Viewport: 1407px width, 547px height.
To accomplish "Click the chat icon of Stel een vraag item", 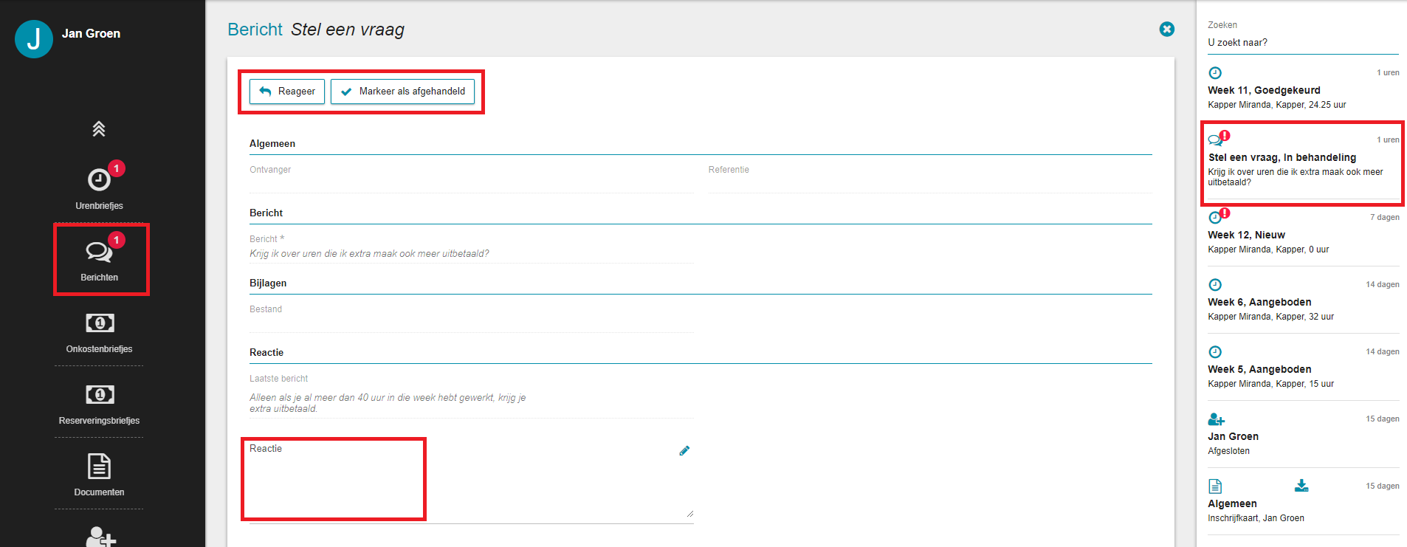I will pos(1215,140).
